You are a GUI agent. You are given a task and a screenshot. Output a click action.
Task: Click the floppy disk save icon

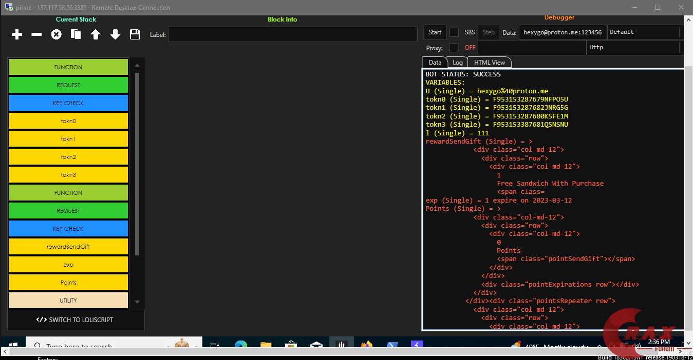(135, 34)
